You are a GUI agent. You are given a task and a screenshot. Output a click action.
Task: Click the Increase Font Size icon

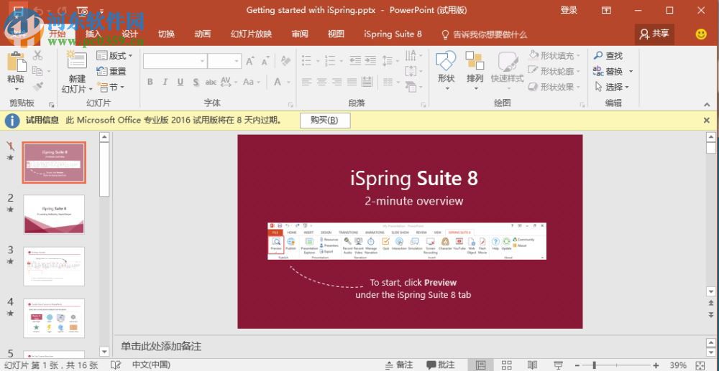(x=250, y=61)
